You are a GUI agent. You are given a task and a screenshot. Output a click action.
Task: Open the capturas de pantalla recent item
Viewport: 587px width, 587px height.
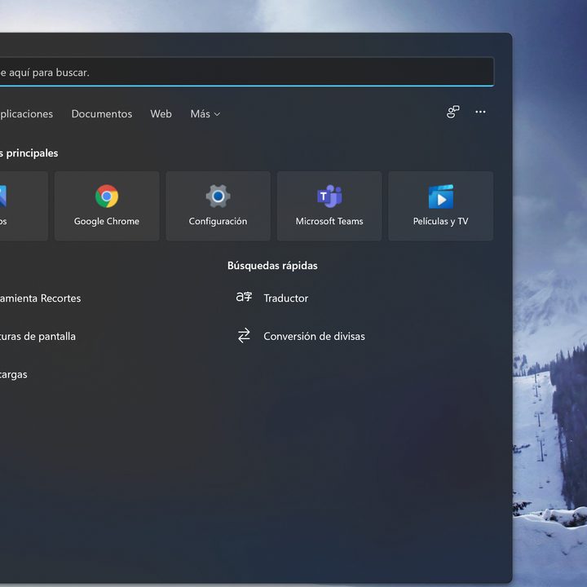click(x=38, y=337)
